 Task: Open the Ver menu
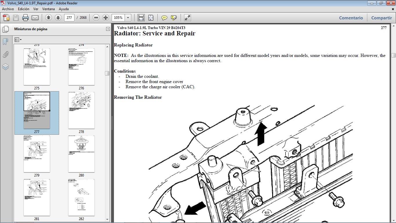(36, 9)
